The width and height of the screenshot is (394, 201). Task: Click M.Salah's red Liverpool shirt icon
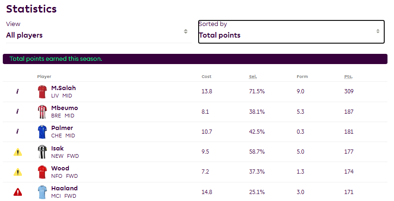pos(42,91)
